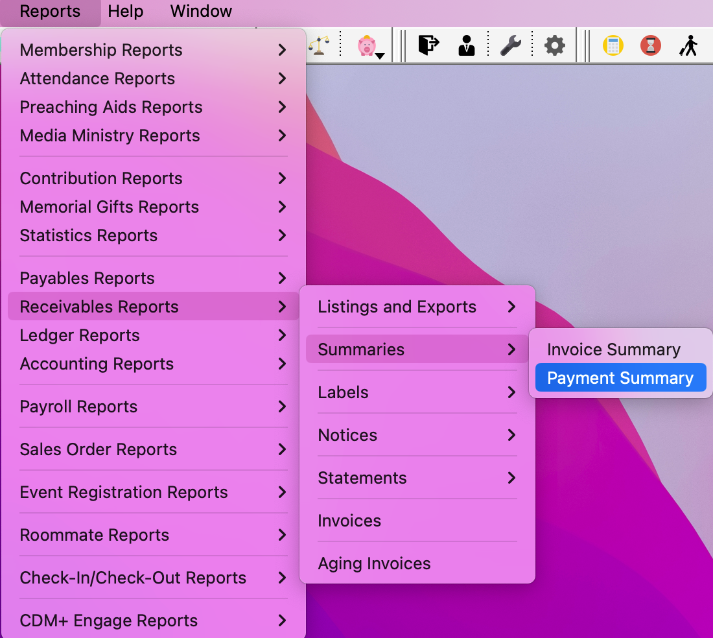Select Aging Invoices report
Image resolution: width=713 pixels, height=638 pixels.
coord(374,563)
